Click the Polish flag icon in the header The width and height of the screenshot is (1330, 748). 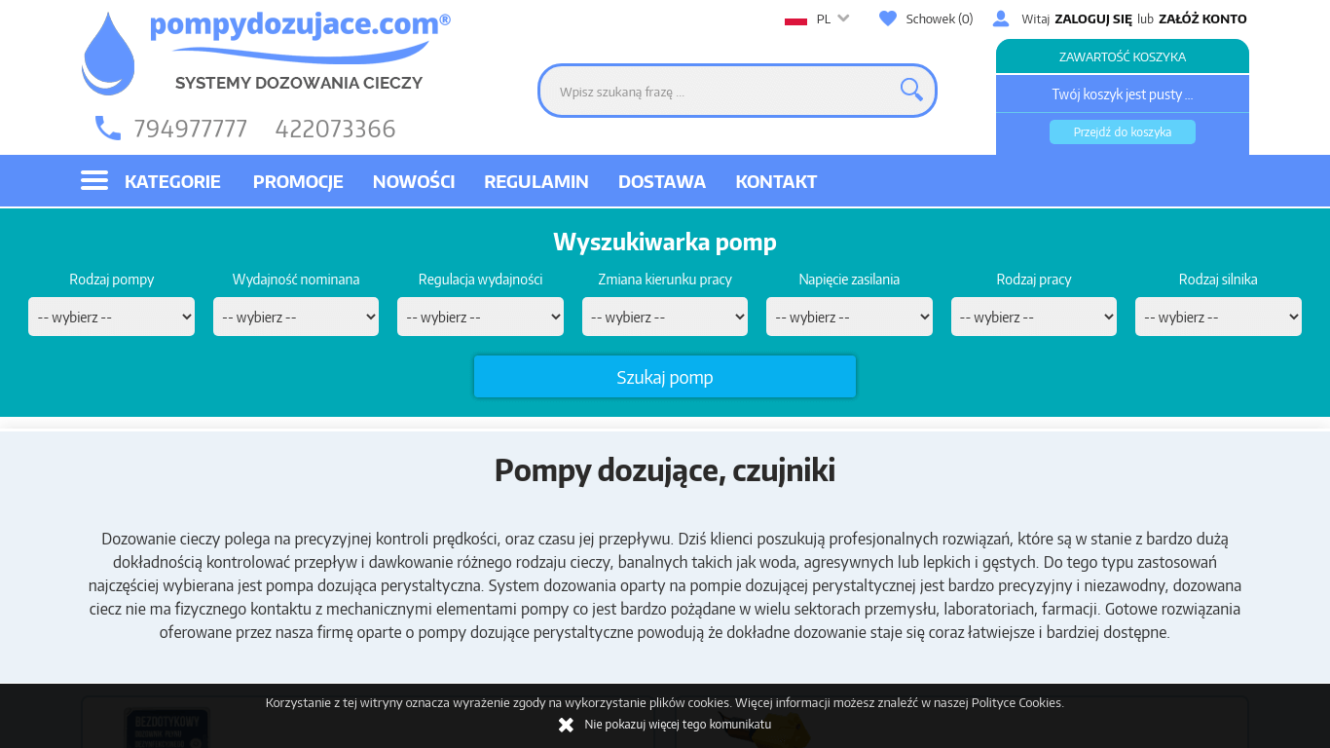click(x=797, y=18)
